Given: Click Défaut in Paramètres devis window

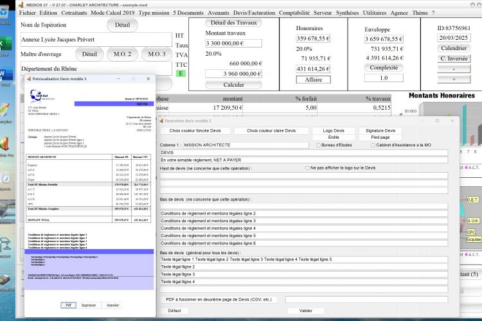Looking at the screenshot, I should click(174, 311).
